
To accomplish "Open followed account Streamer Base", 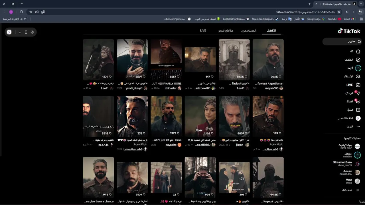I will 346,164.
